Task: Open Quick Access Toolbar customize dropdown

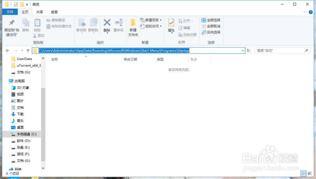Action: tap(27, 4)
